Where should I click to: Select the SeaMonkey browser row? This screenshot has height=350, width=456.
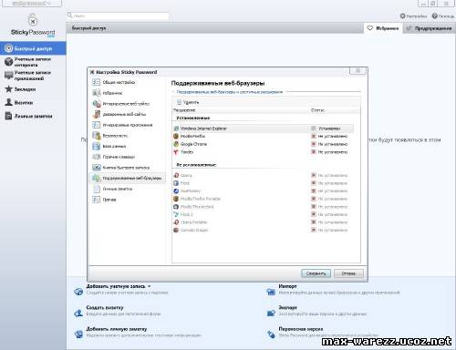point(264,191)
